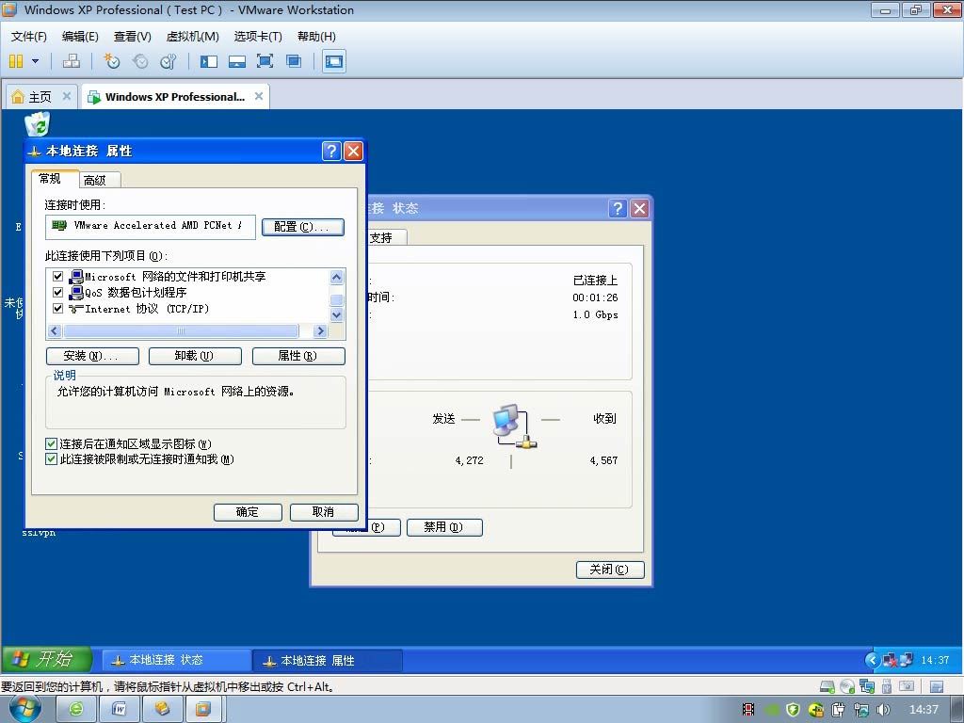Toggle QoS 数据包计划程序 checkbox

click(x=57, y=292)
